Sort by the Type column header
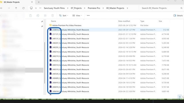The height and width of the screenshot is (103, 184). coord(142,21)
